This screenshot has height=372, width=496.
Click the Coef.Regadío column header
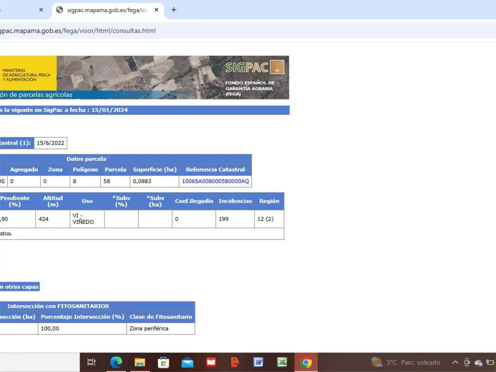click(x=194, y=201)
